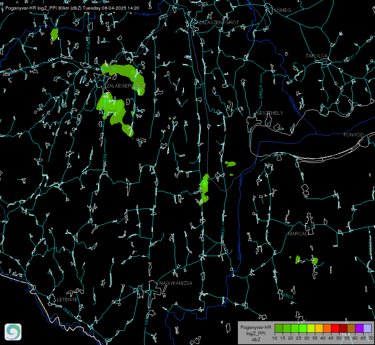Click the road number label 06803

tap(287, 296)
